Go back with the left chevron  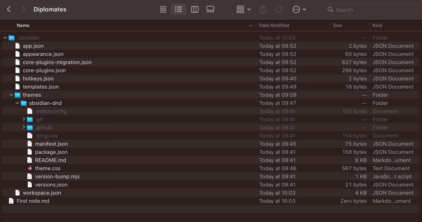click(9, 9)
